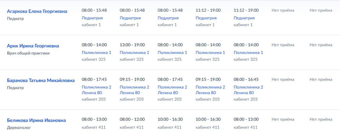Screen dimensions: 340x138
Task: Follow Поликлиника 2 link under 08:00 - 16:45
Action: point(248,87)
